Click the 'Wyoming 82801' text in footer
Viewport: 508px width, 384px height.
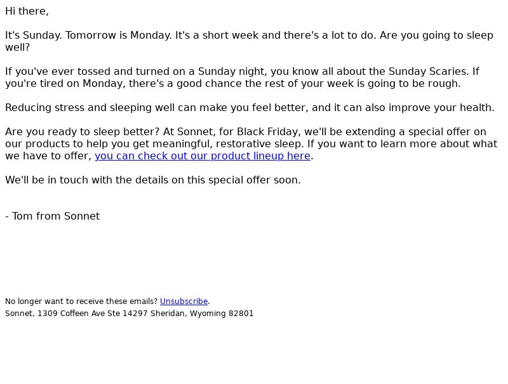(x=222, y=314)
